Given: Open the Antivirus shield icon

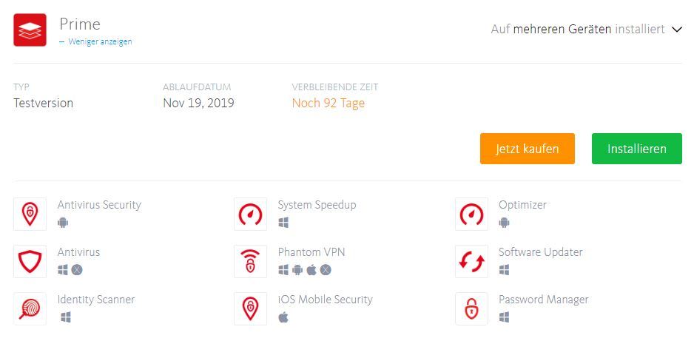Looking at the screenshot, I should click(30, 261).
